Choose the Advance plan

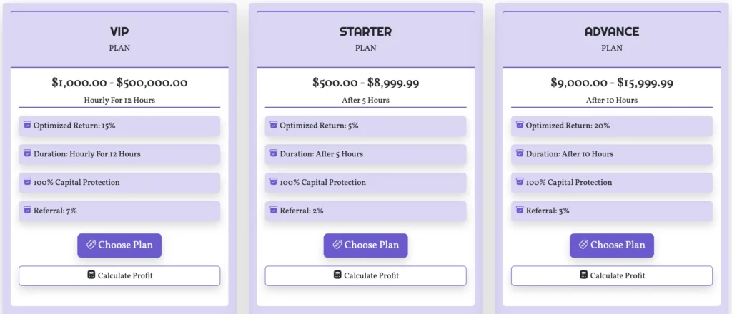[x=612, y=245]
